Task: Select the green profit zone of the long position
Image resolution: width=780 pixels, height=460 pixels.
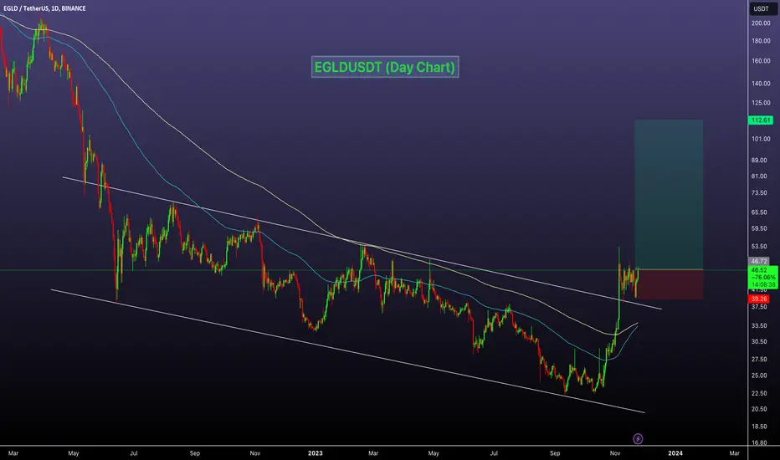Action: point(669,194)
